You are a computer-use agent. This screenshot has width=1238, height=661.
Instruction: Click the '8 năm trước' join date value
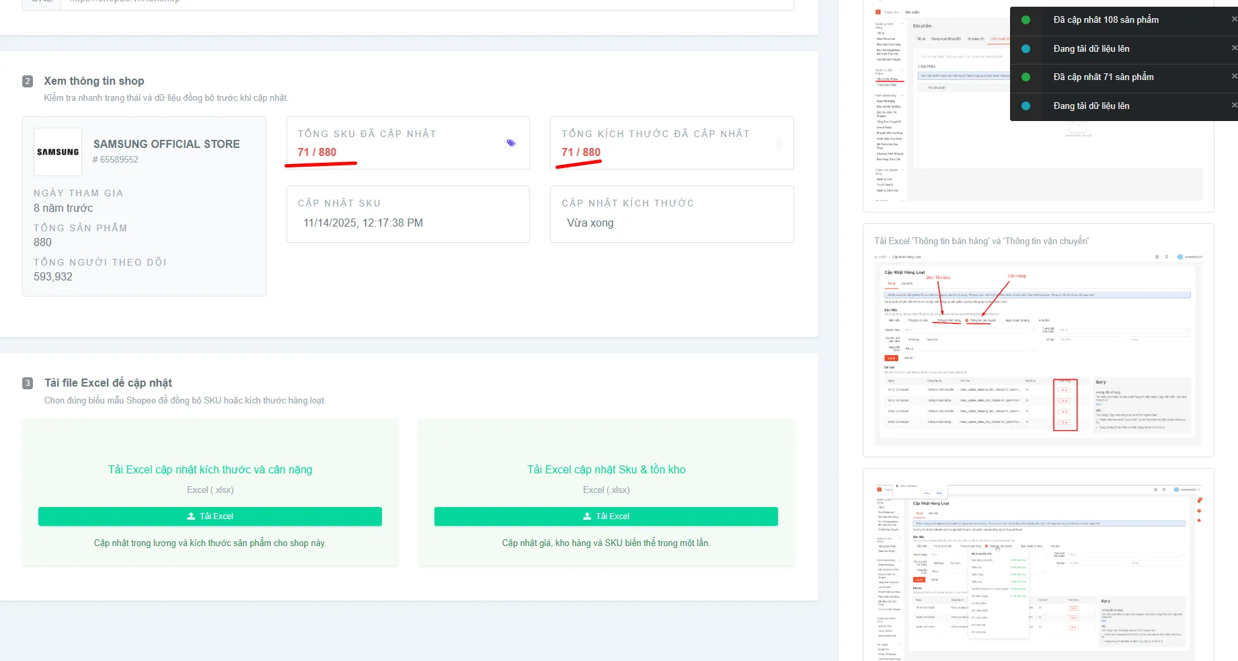point(63,208)
